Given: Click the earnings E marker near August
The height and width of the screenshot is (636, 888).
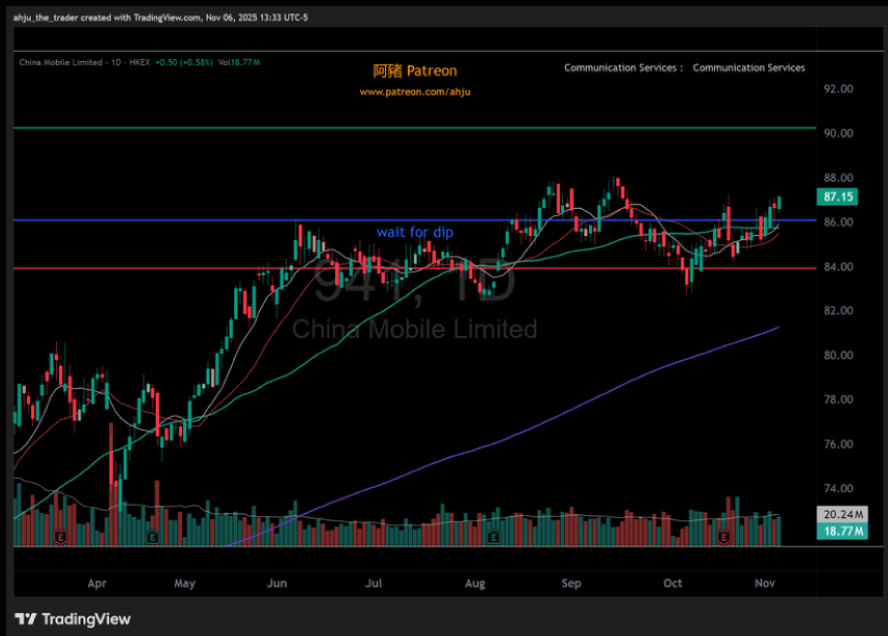Looking at the screenshot, I should click(493, 537).
